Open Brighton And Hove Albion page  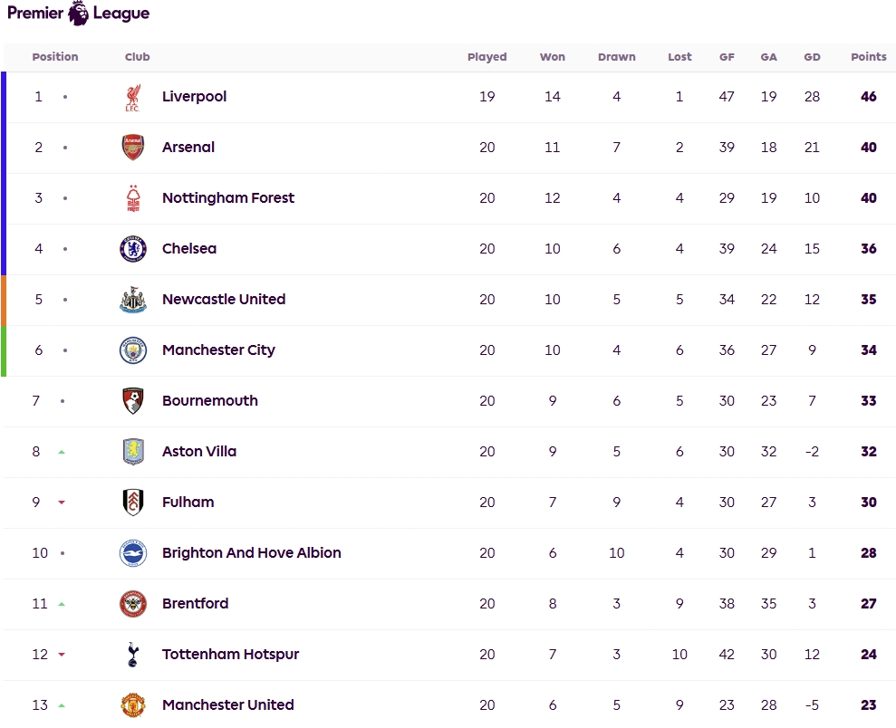[251, 553]
